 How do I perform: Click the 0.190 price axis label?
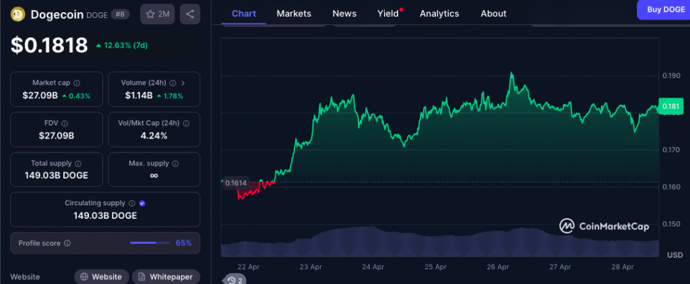pos(671,75)
